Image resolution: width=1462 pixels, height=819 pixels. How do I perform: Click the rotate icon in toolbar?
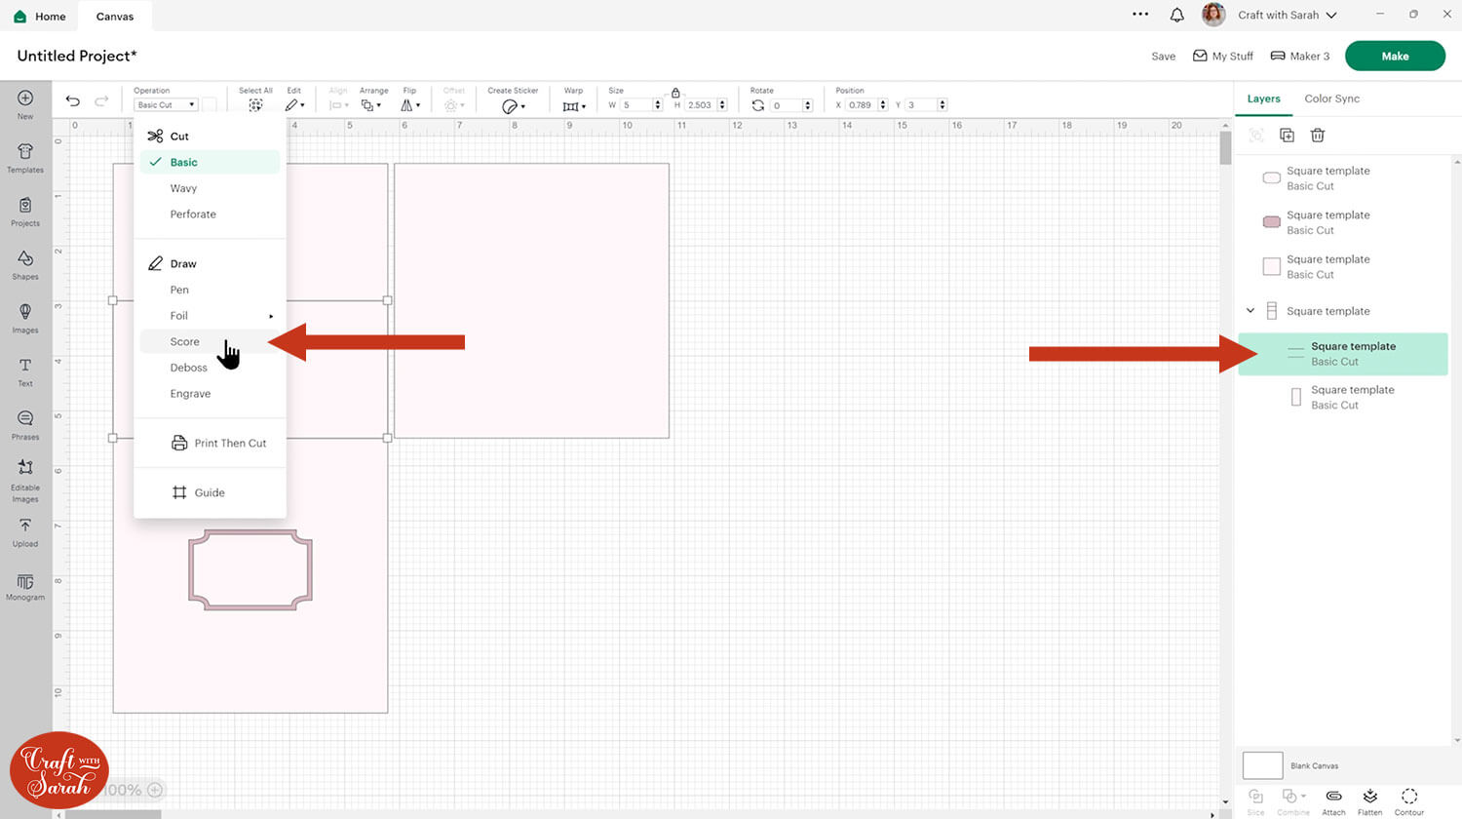758,105
